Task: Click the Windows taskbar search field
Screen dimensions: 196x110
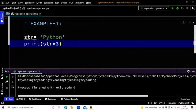Action: click(x=28, y=107)
